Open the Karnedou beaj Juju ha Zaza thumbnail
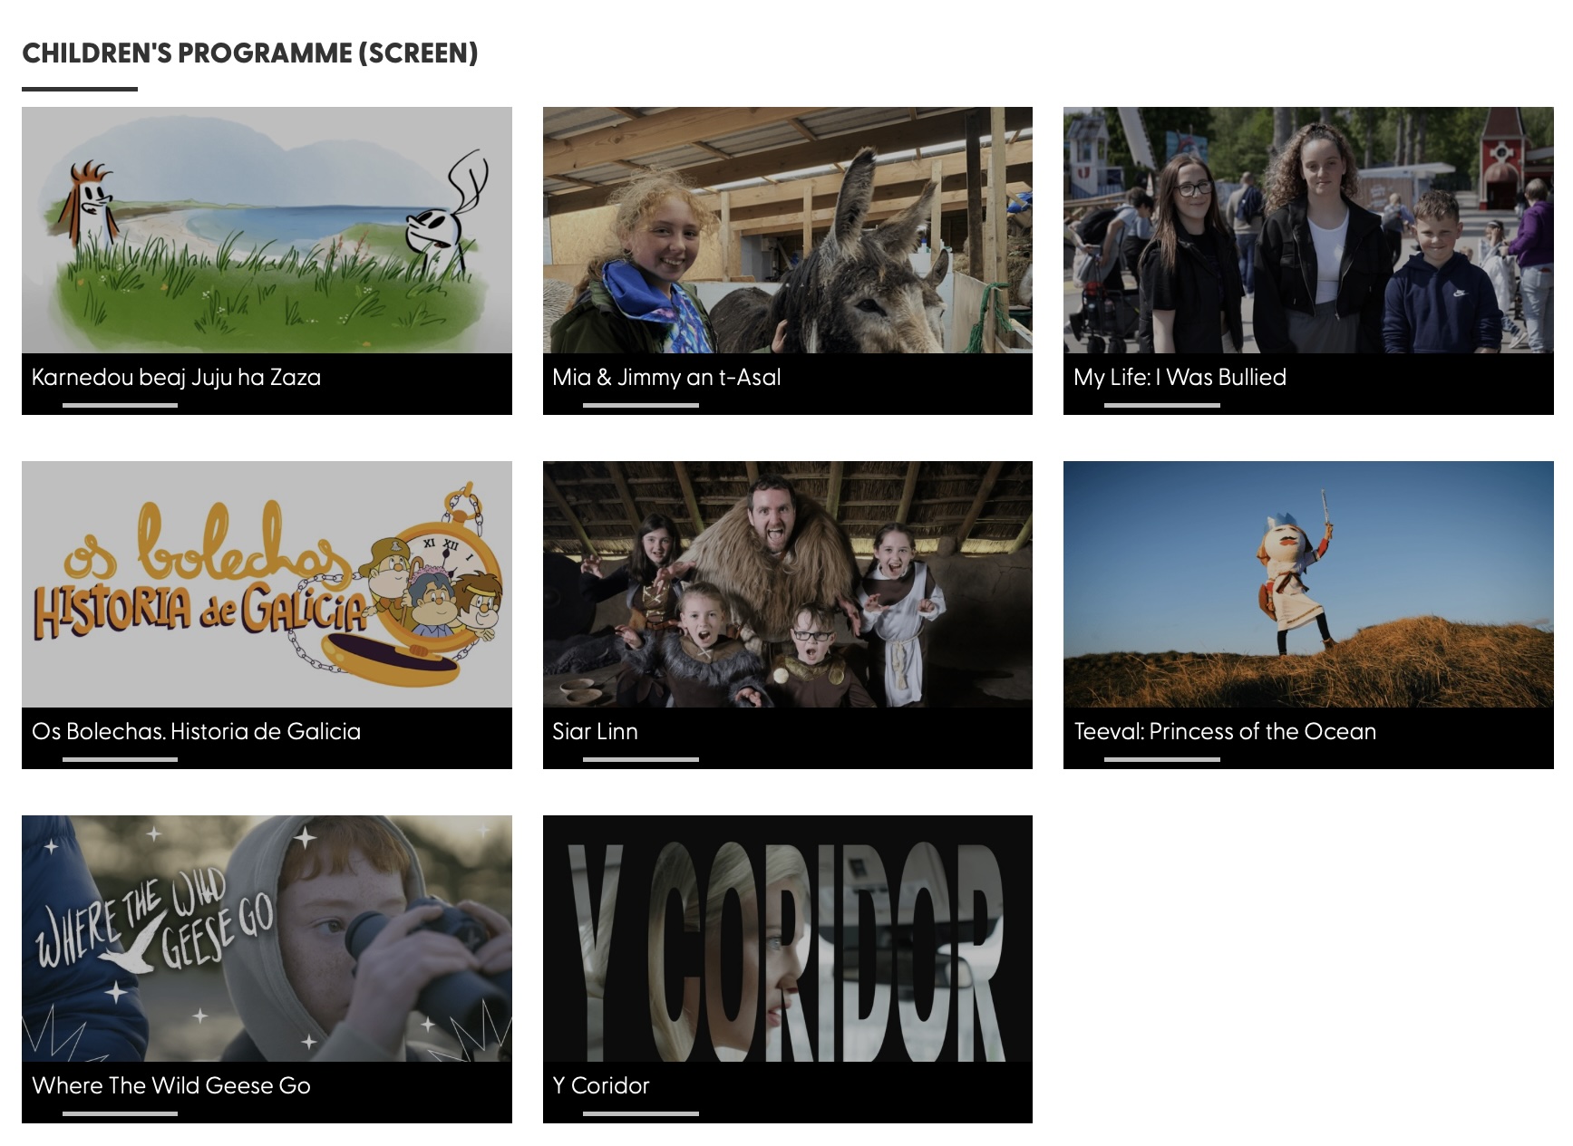Screen dimensions: 1573x1146 tap(267, 230)
